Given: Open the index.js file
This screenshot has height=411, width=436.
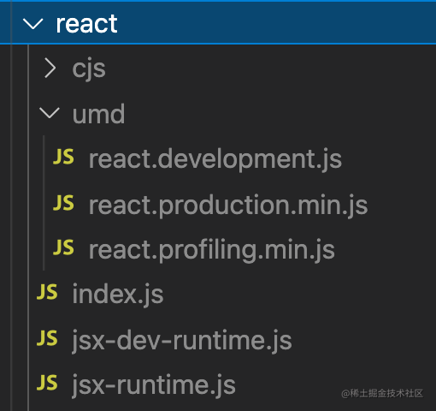Looking at the screenshot, I should click(x=118, y=295).
